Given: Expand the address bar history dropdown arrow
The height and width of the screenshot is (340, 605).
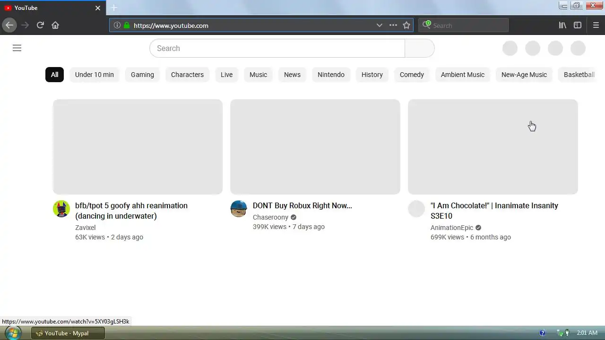Looking at the screenshot, I should point(379,25).
